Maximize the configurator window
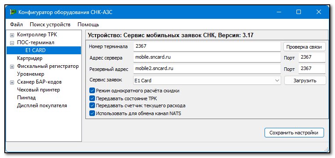The image size is (335, 158). pyautogui.click(x=299, y=12)
